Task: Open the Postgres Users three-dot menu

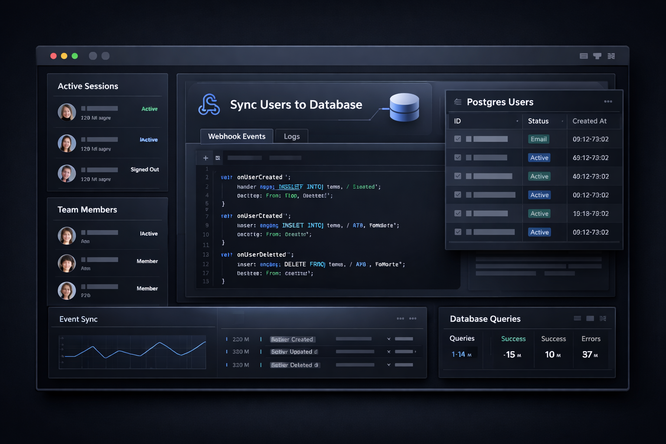Action: (x=608, y=101)
